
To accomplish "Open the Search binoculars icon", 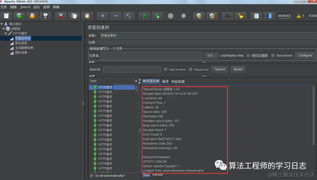I will tap(227, 16).
